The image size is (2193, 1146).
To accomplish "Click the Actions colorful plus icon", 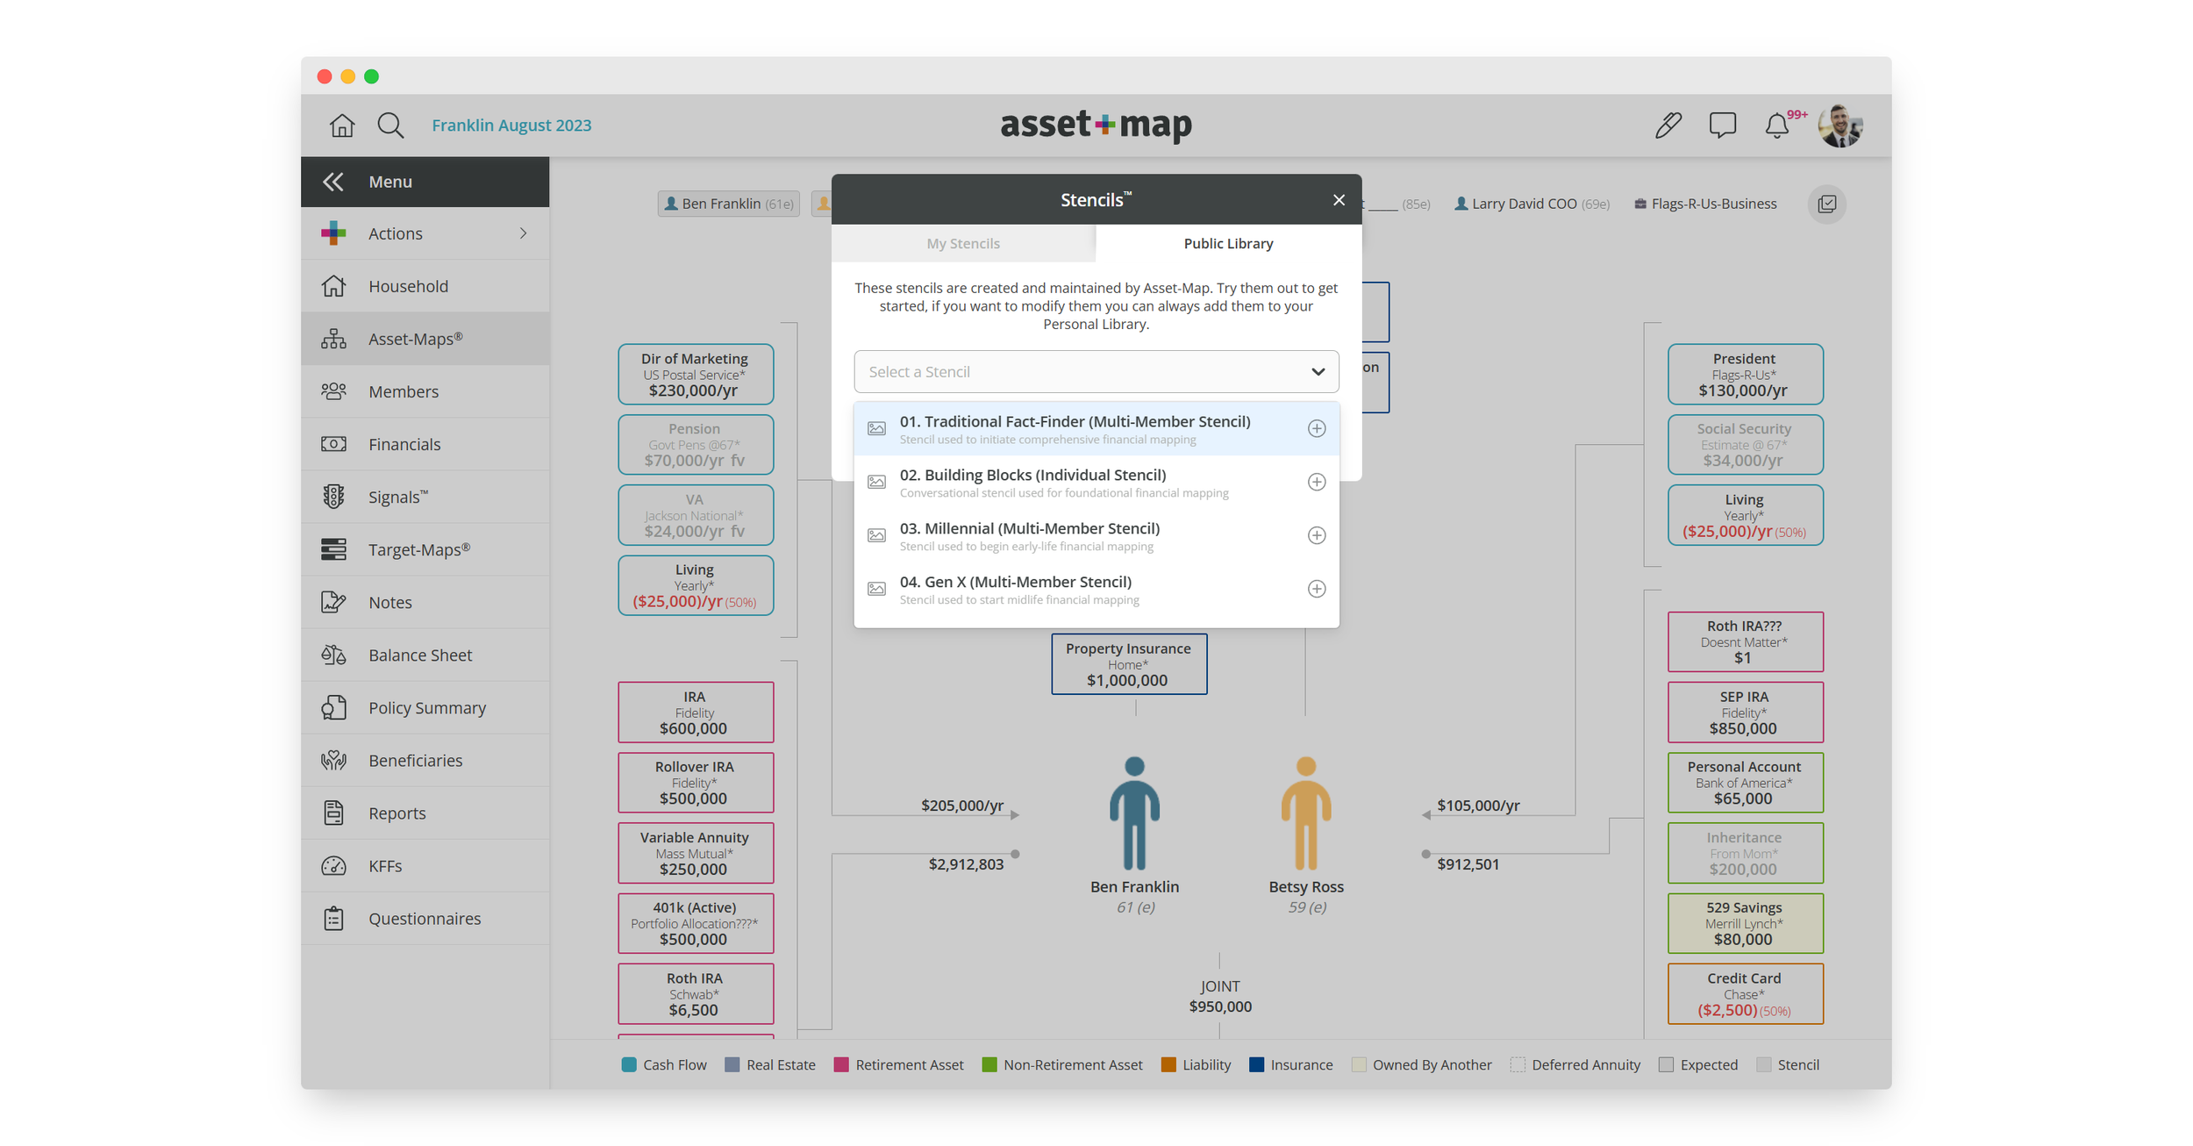I will click(x=333, y=233).
